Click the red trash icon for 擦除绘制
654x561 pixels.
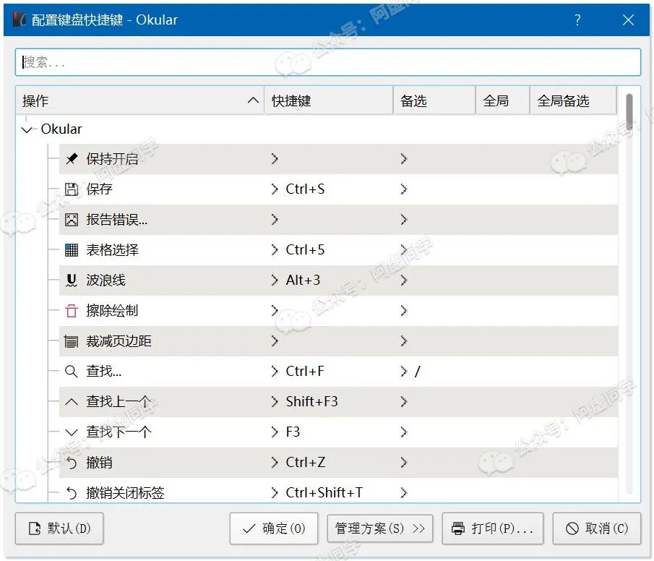[72, 311]
